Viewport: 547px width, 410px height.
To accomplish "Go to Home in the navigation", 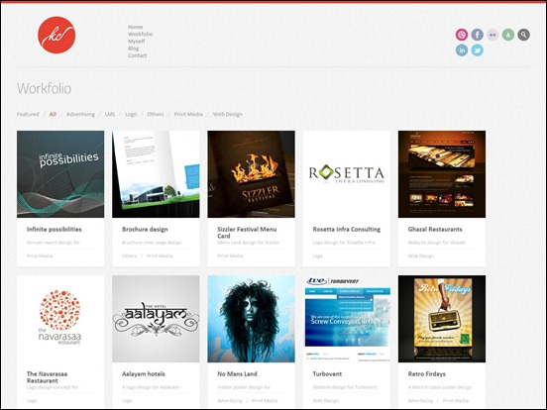I will pos(135,27).
